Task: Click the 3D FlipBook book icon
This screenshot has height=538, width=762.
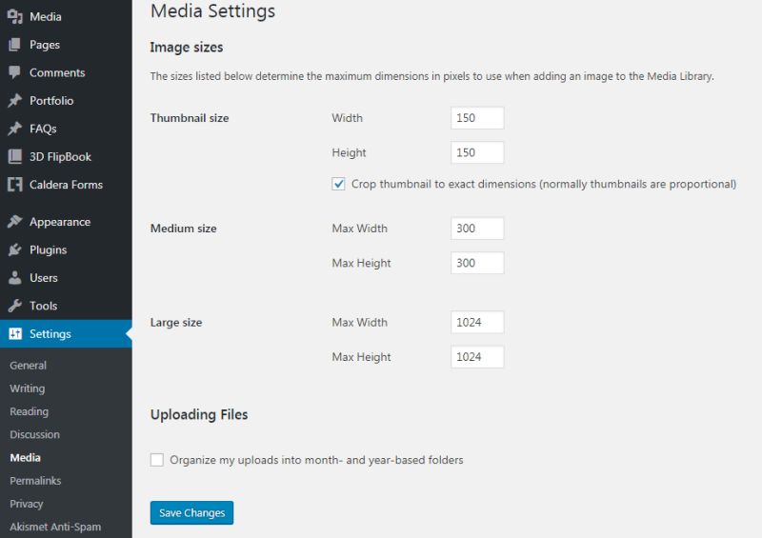Action: 15,156
